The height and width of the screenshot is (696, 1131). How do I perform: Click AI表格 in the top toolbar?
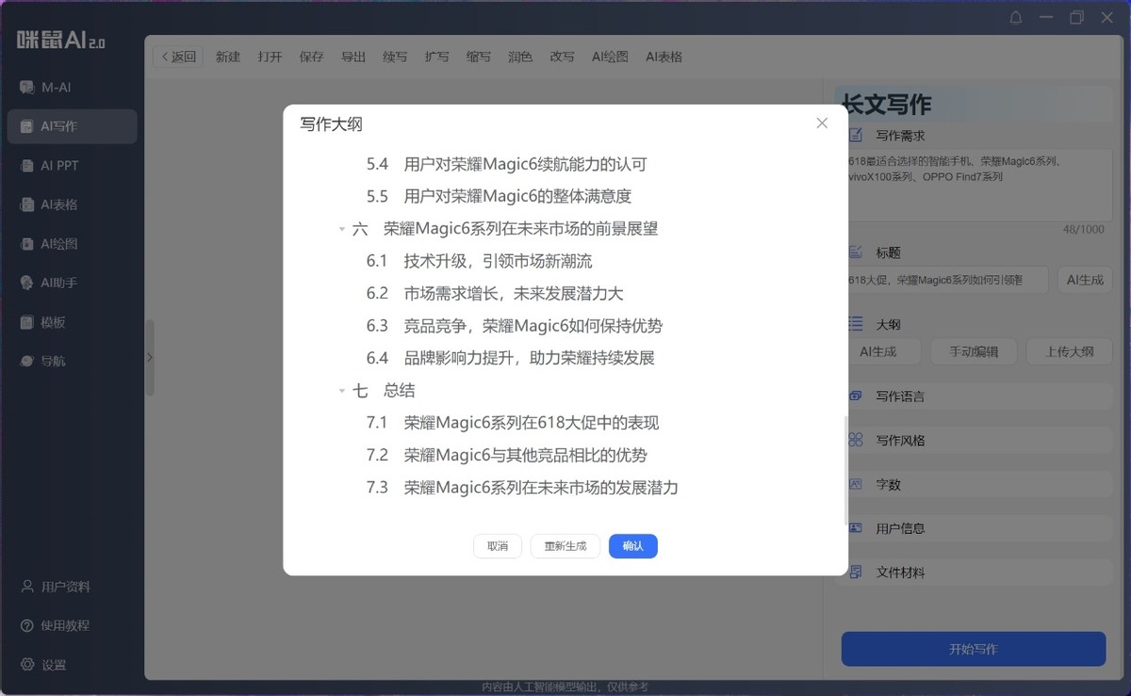point(664,57)
